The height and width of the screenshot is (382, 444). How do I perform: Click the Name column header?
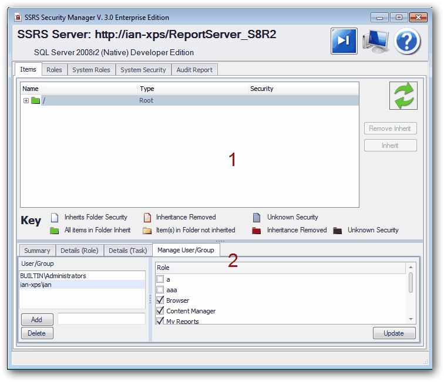click(x=79, y=89)
